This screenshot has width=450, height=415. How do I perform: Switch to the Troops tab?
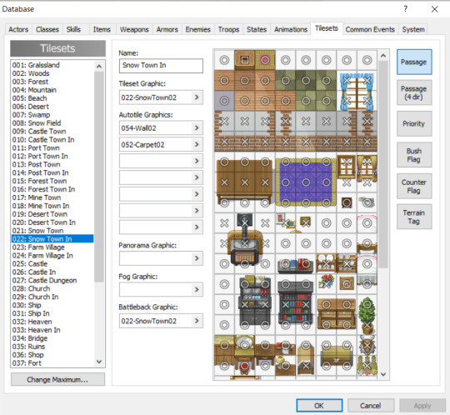click(228, 29)
